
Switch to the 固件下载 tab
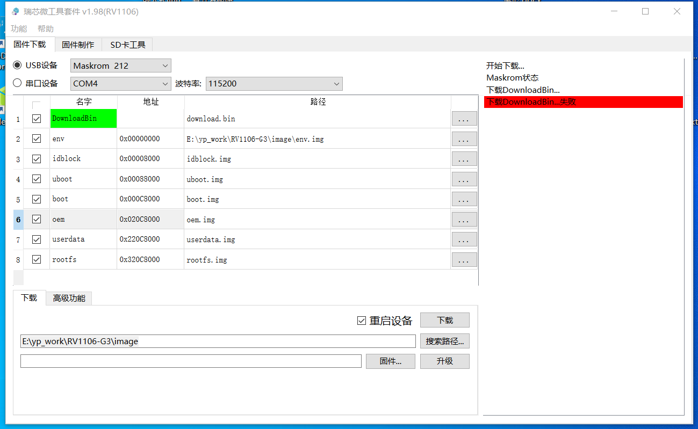click(x=30, y=45)
